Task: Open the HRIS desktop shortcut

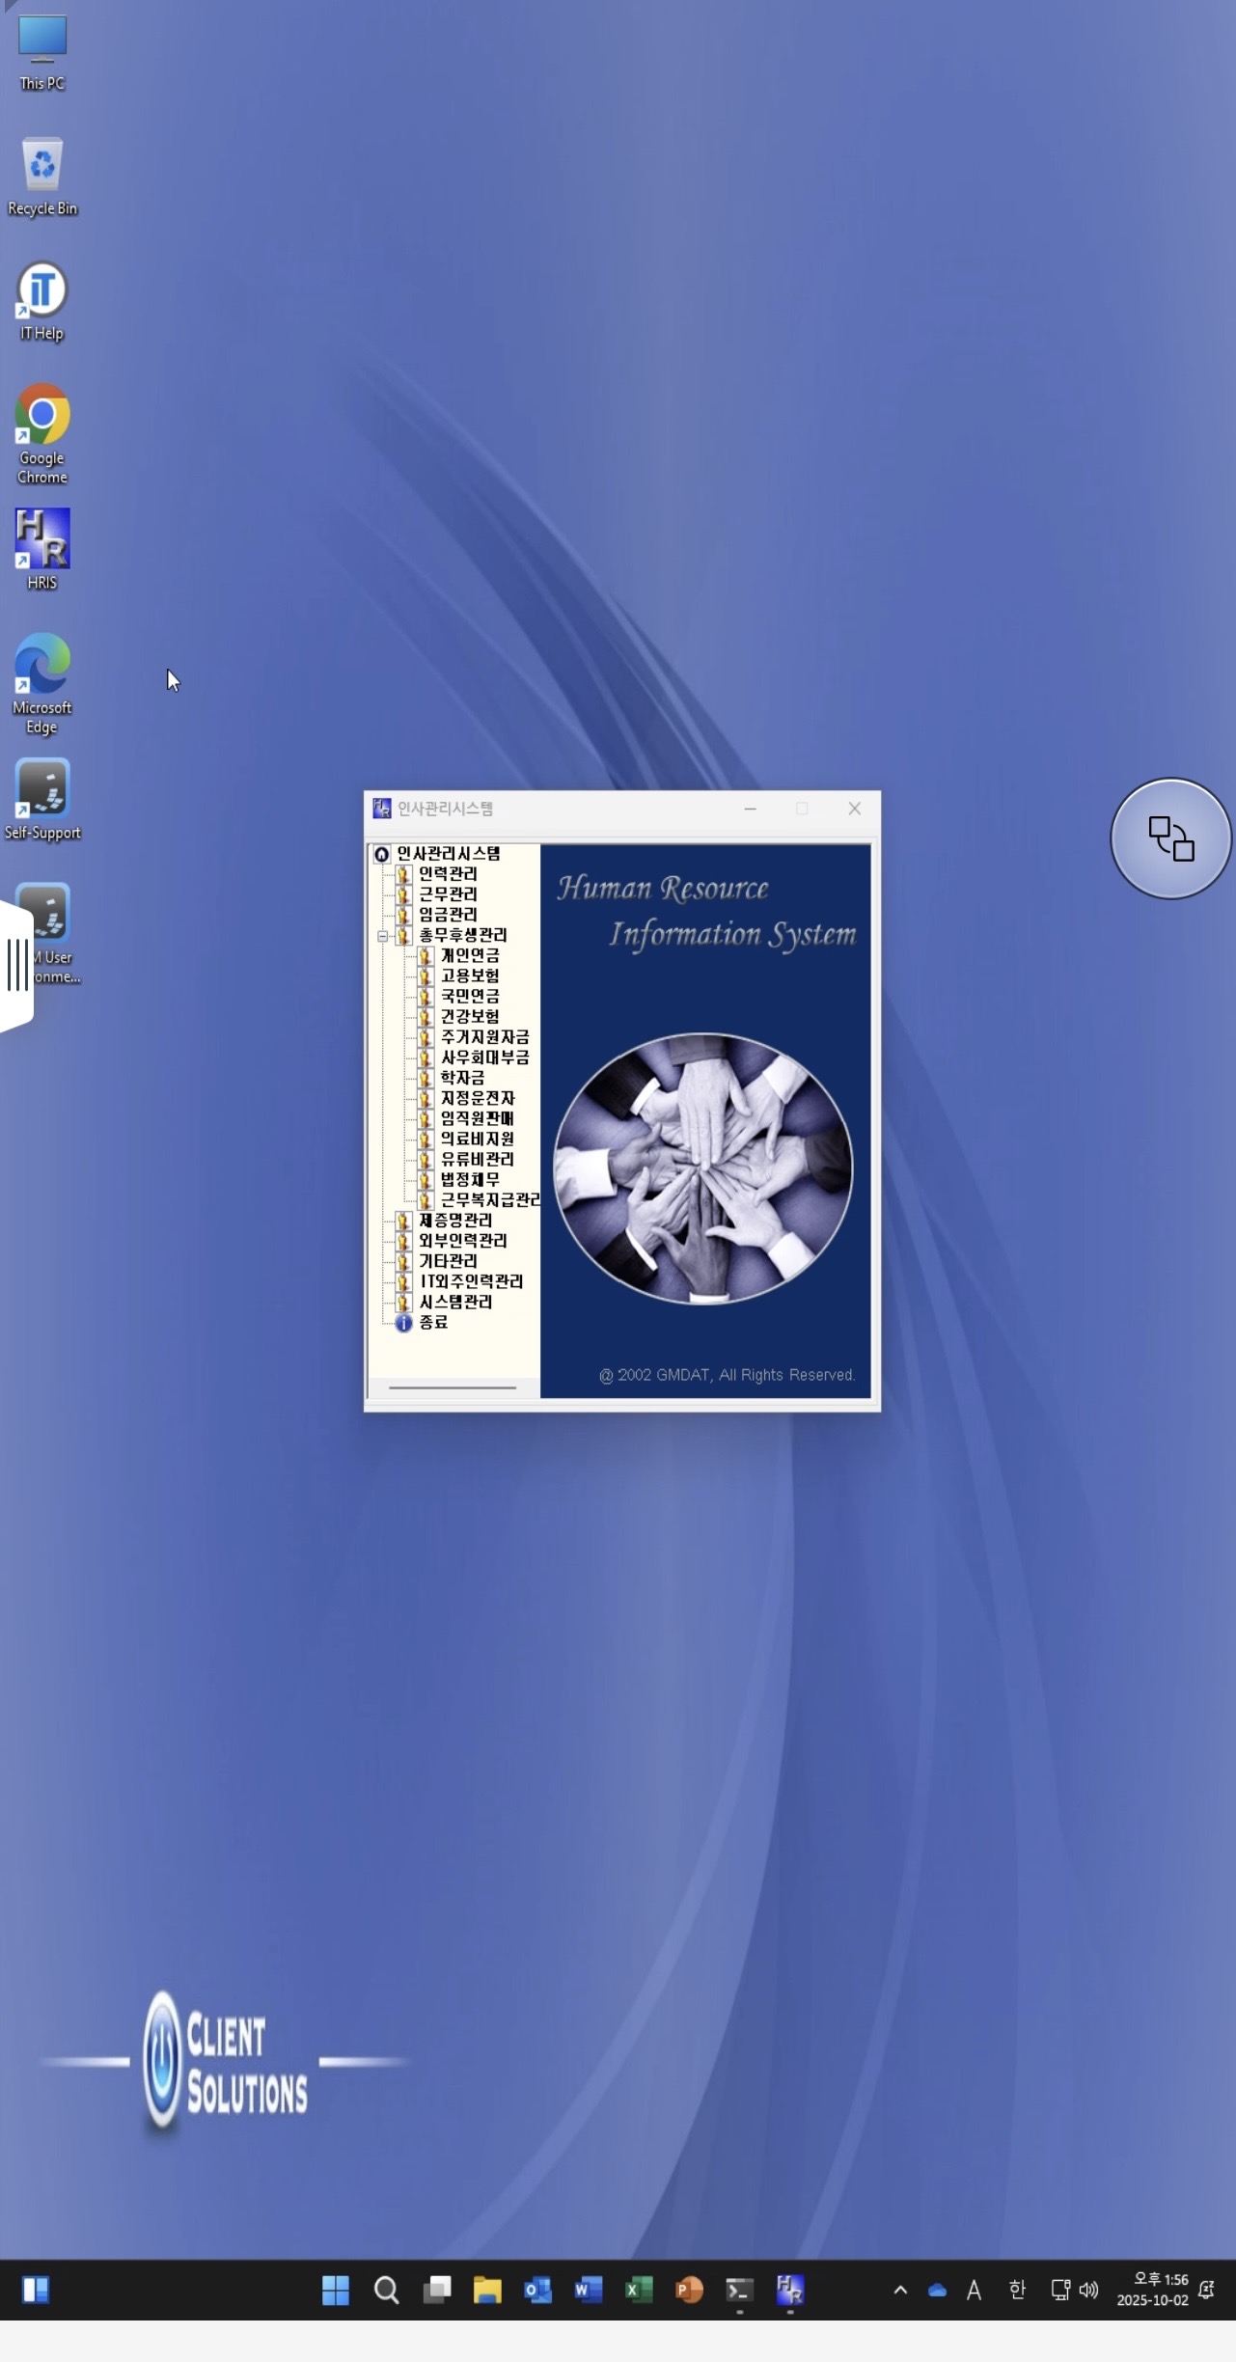Action: point(42,548)
